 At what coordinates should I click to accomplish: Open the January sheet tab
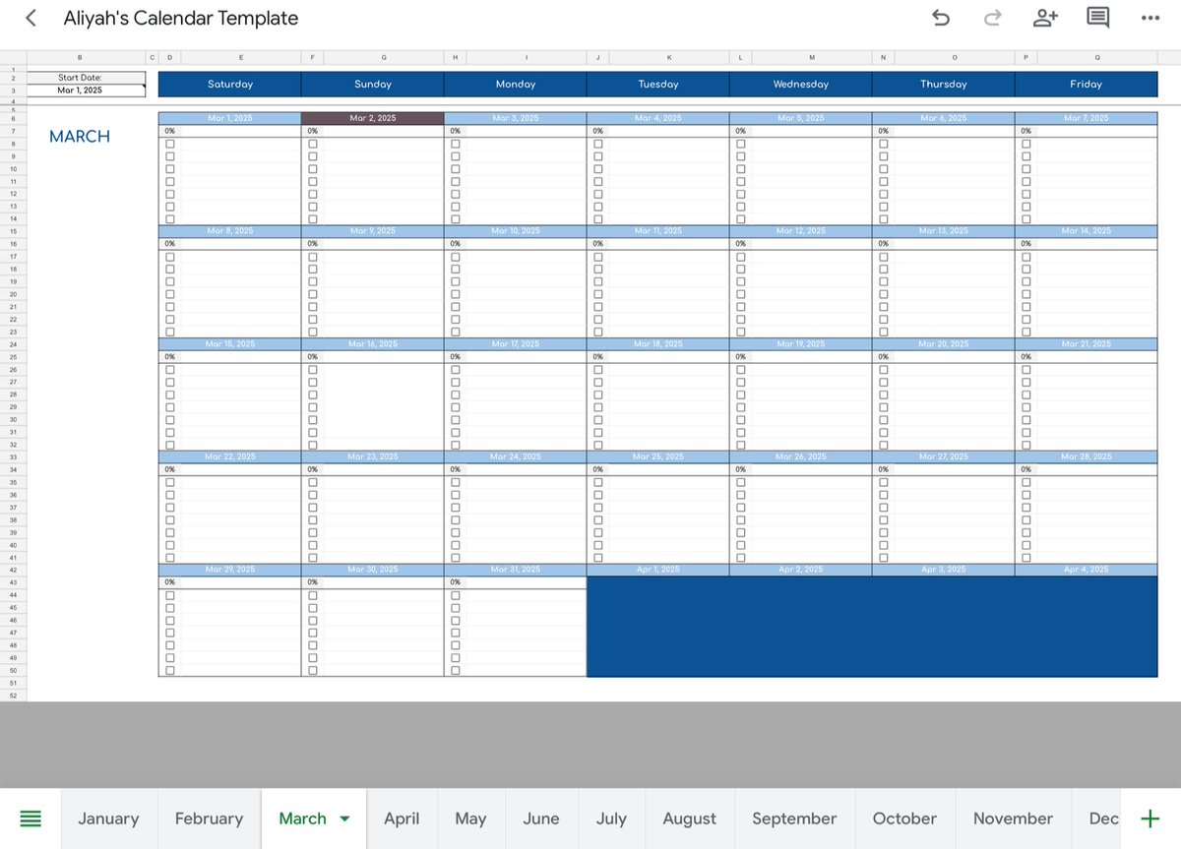(x=108, y=818)
